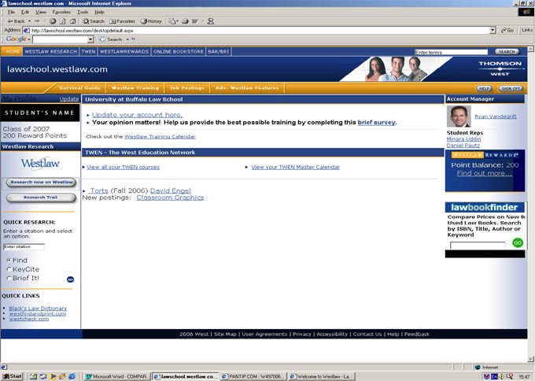Image resolution: width=535 pixels, height=381 pixels.
Task: Click the Enter citation input field
Action: point(24,246)
